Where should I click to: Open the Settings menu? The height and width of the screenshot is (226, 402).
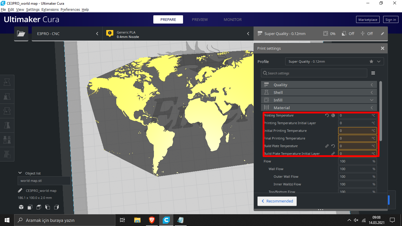(x=33, y=9)
